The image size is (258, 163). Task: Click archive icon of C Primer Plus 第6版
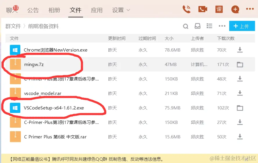click(x=15, y=137)
